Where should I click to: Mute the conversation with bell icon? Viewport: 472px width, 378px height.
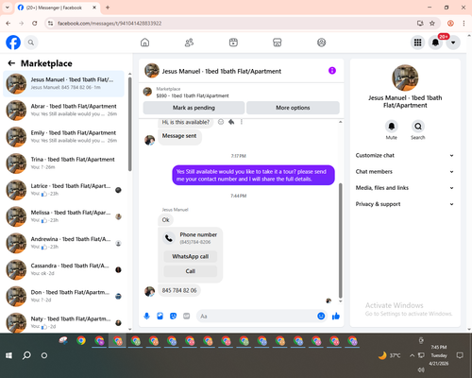392,127
